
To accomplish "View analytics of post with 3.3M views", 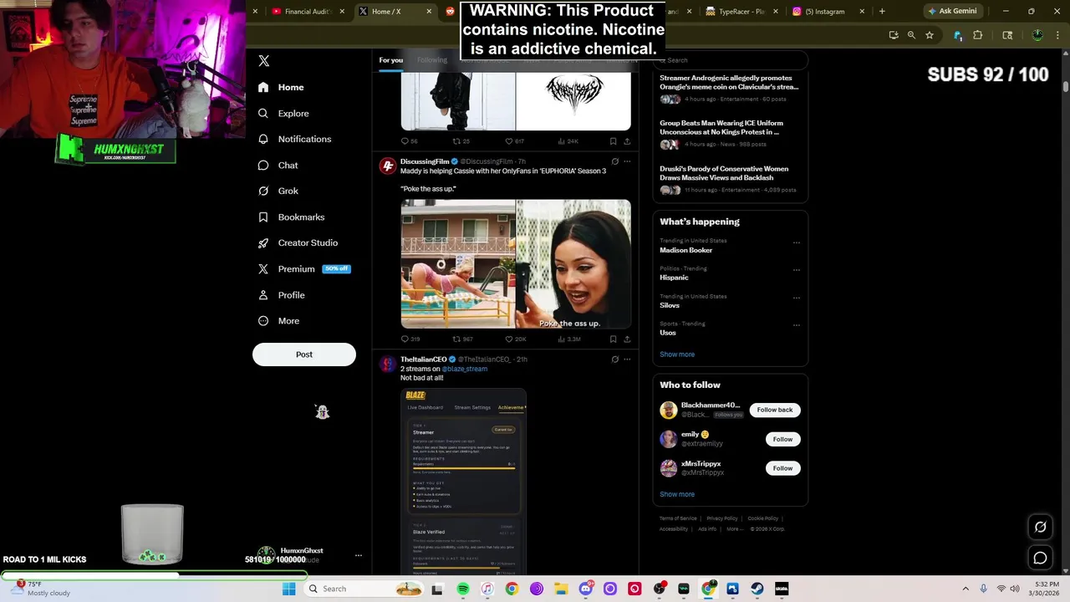I will pyautogui.click(x=568, y=339).
